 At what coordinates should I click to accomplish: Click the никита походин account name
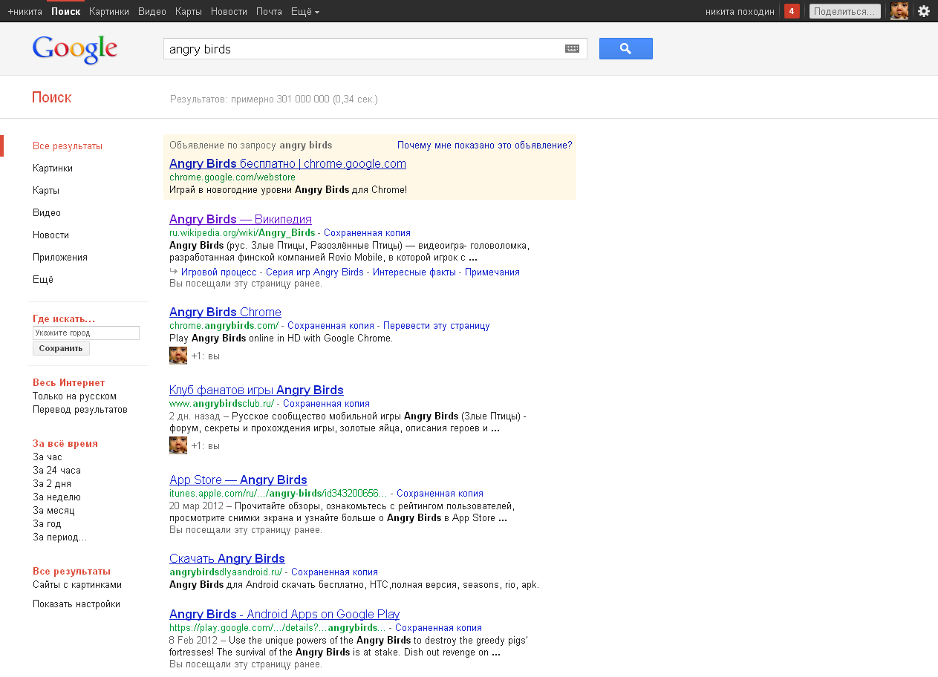pos(740,12)
